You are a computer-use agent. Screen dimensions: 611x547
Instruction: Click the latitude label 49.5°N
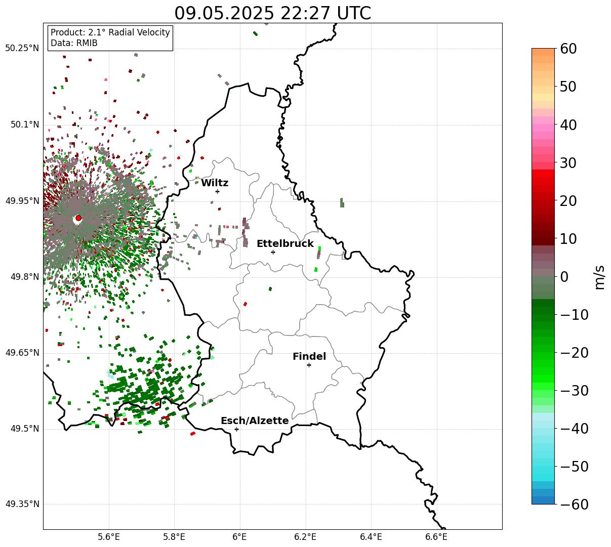coord(25,429)
